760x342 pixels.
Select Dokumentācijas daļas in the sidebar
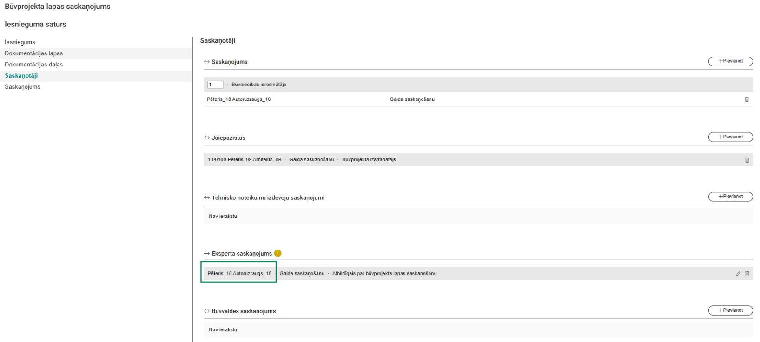coord(34,65)
